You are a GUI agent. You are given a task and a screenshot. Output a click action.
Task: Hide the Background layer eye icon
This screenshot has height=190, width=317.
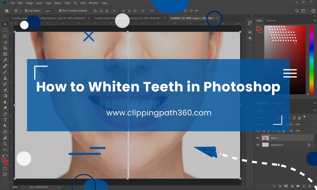click(258, 145)
